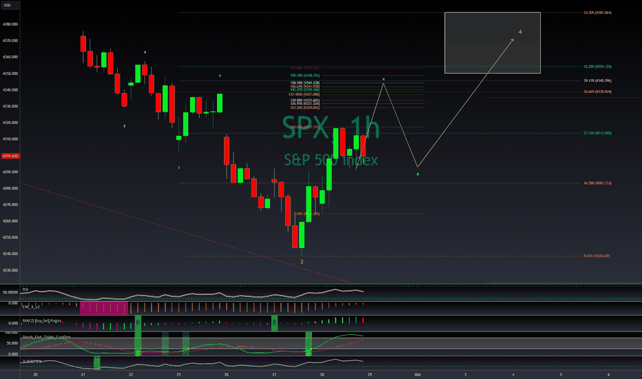Select the 54.30% (4387.064) Fibonacci label
Screen dimensions: 642x379
[x=597, y=12]
